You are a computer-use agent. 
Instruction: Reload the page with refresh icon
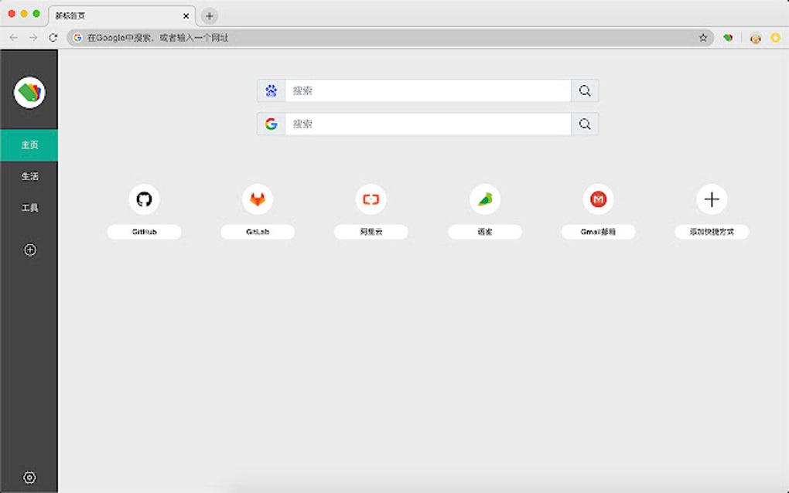53,38
